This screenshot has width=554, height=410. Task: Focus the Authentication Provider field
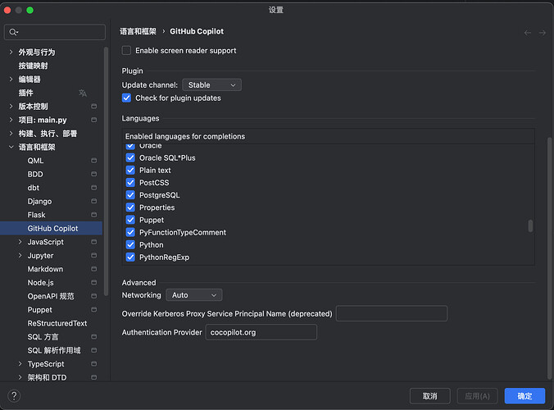261,332
